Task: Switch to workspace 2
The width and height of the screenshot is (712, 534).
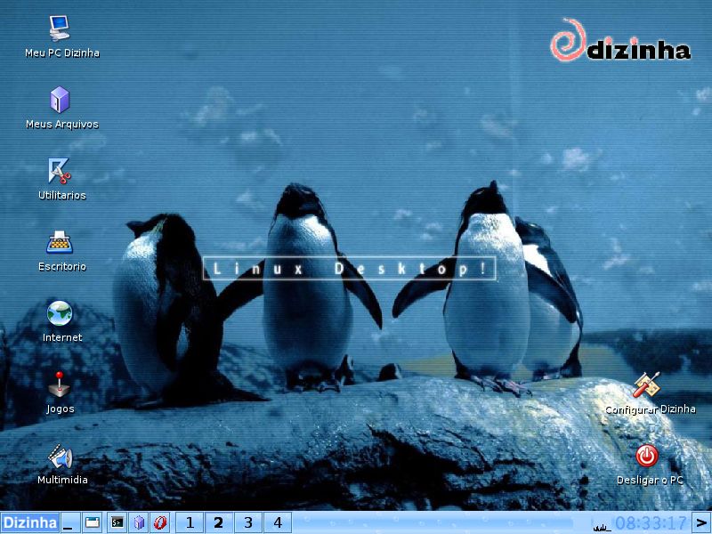Action: click(219, 522)
